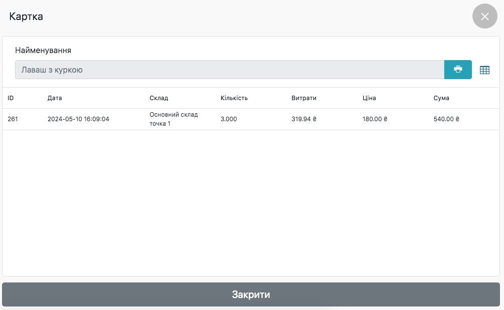This screenshot has width=504, height=310.
Task: Click the expenses value 319.94 ₴
Action: 304,119
